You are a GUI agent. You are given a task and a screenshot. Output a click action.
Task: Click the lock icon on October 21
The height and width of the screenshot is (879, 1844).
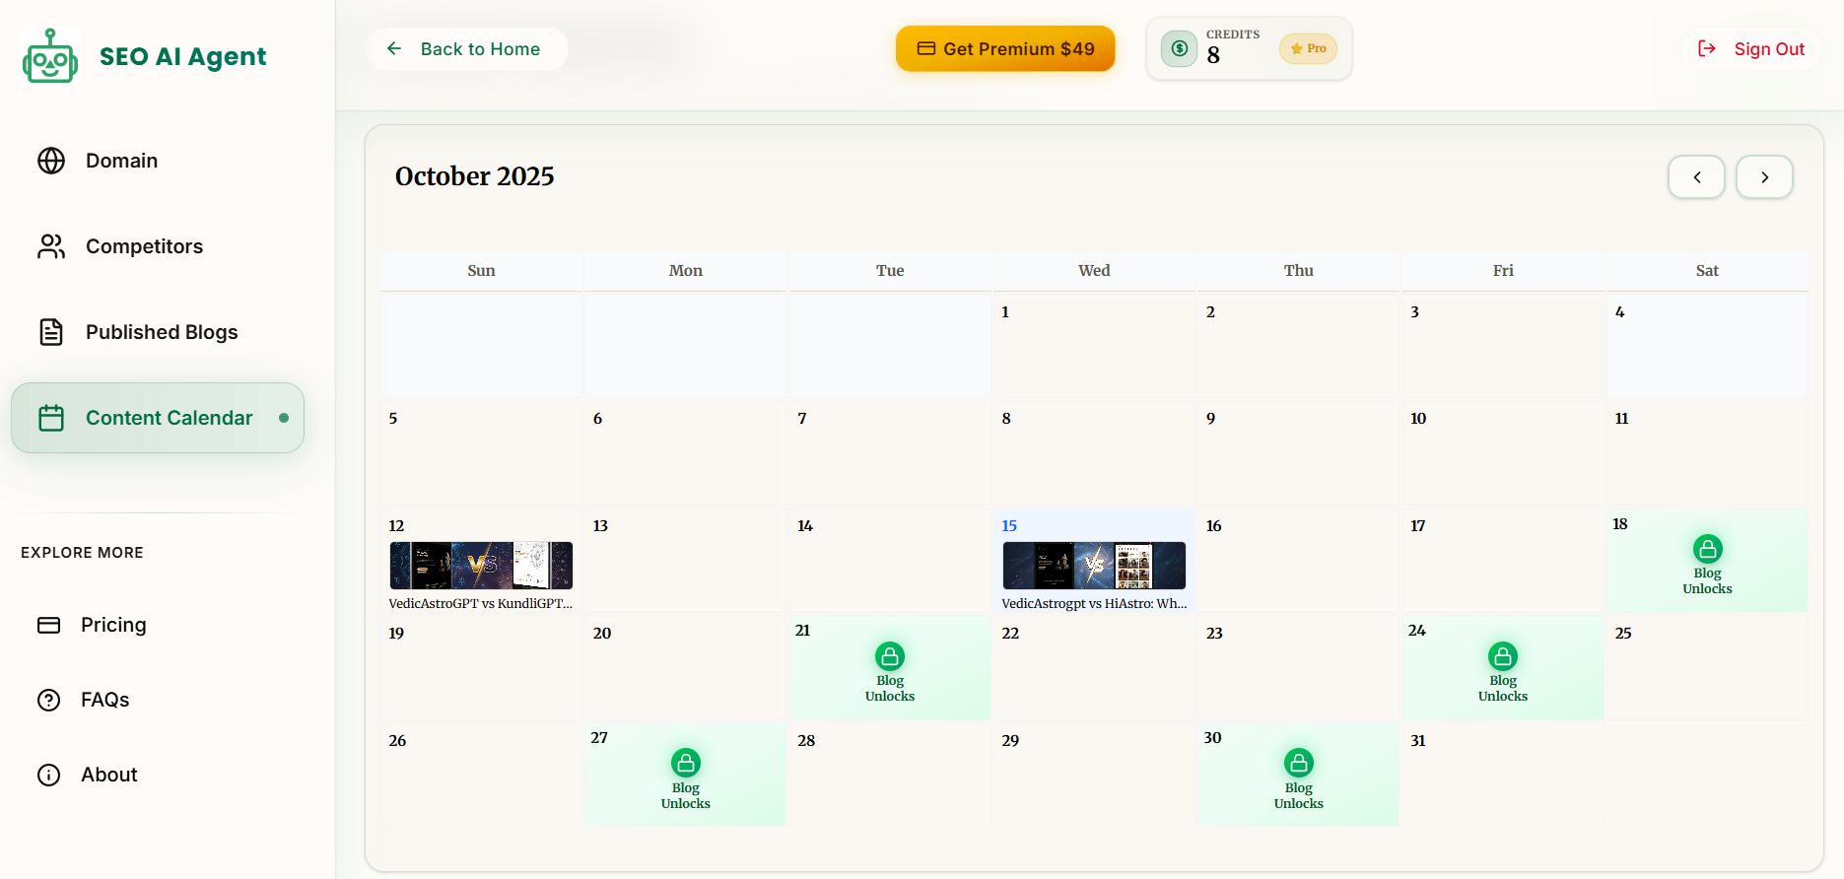890,656
